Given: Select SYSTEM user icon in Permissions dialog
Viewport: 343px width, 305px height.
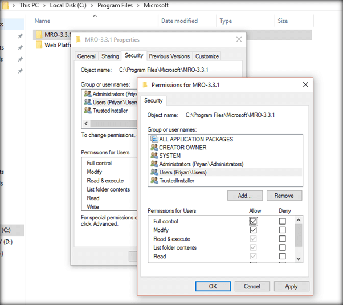Looking at the screenshot, I should pyautogui.click(x=154, y=156).
